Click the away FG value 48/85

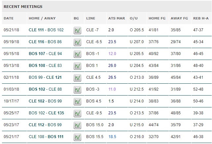pyautogui.click(x=176, y=113)
